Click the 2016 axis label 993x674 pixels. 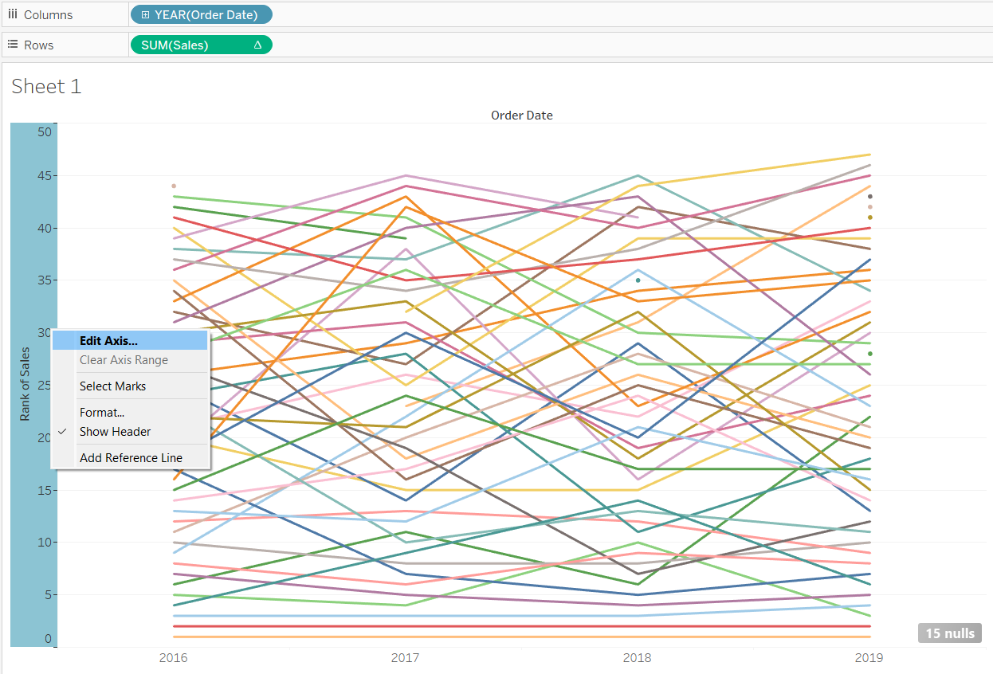tap(174, 658)
